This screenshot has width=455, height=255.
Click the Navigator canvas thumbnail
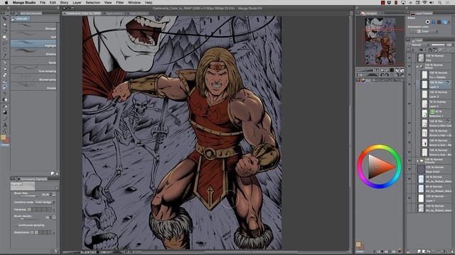380,41
